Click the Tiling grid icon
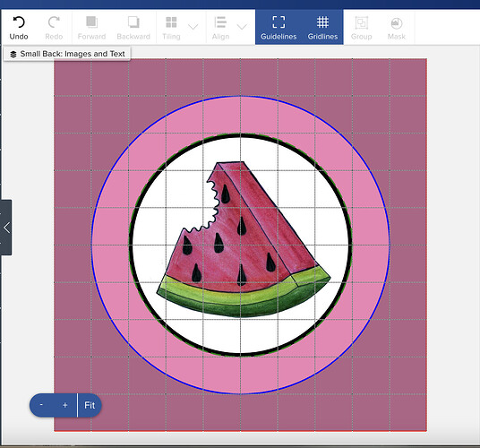 tap(171, 22)
